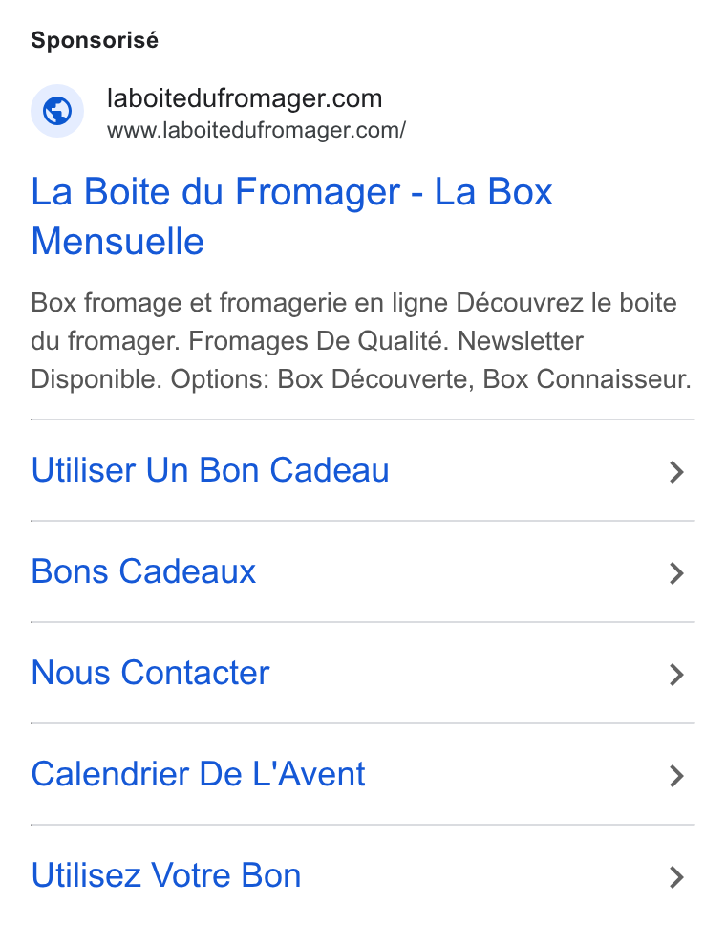Screen dimensions: 726x925
Task: Click the arrow icon beside Bons Cadeaux
Action: point(676,572)
